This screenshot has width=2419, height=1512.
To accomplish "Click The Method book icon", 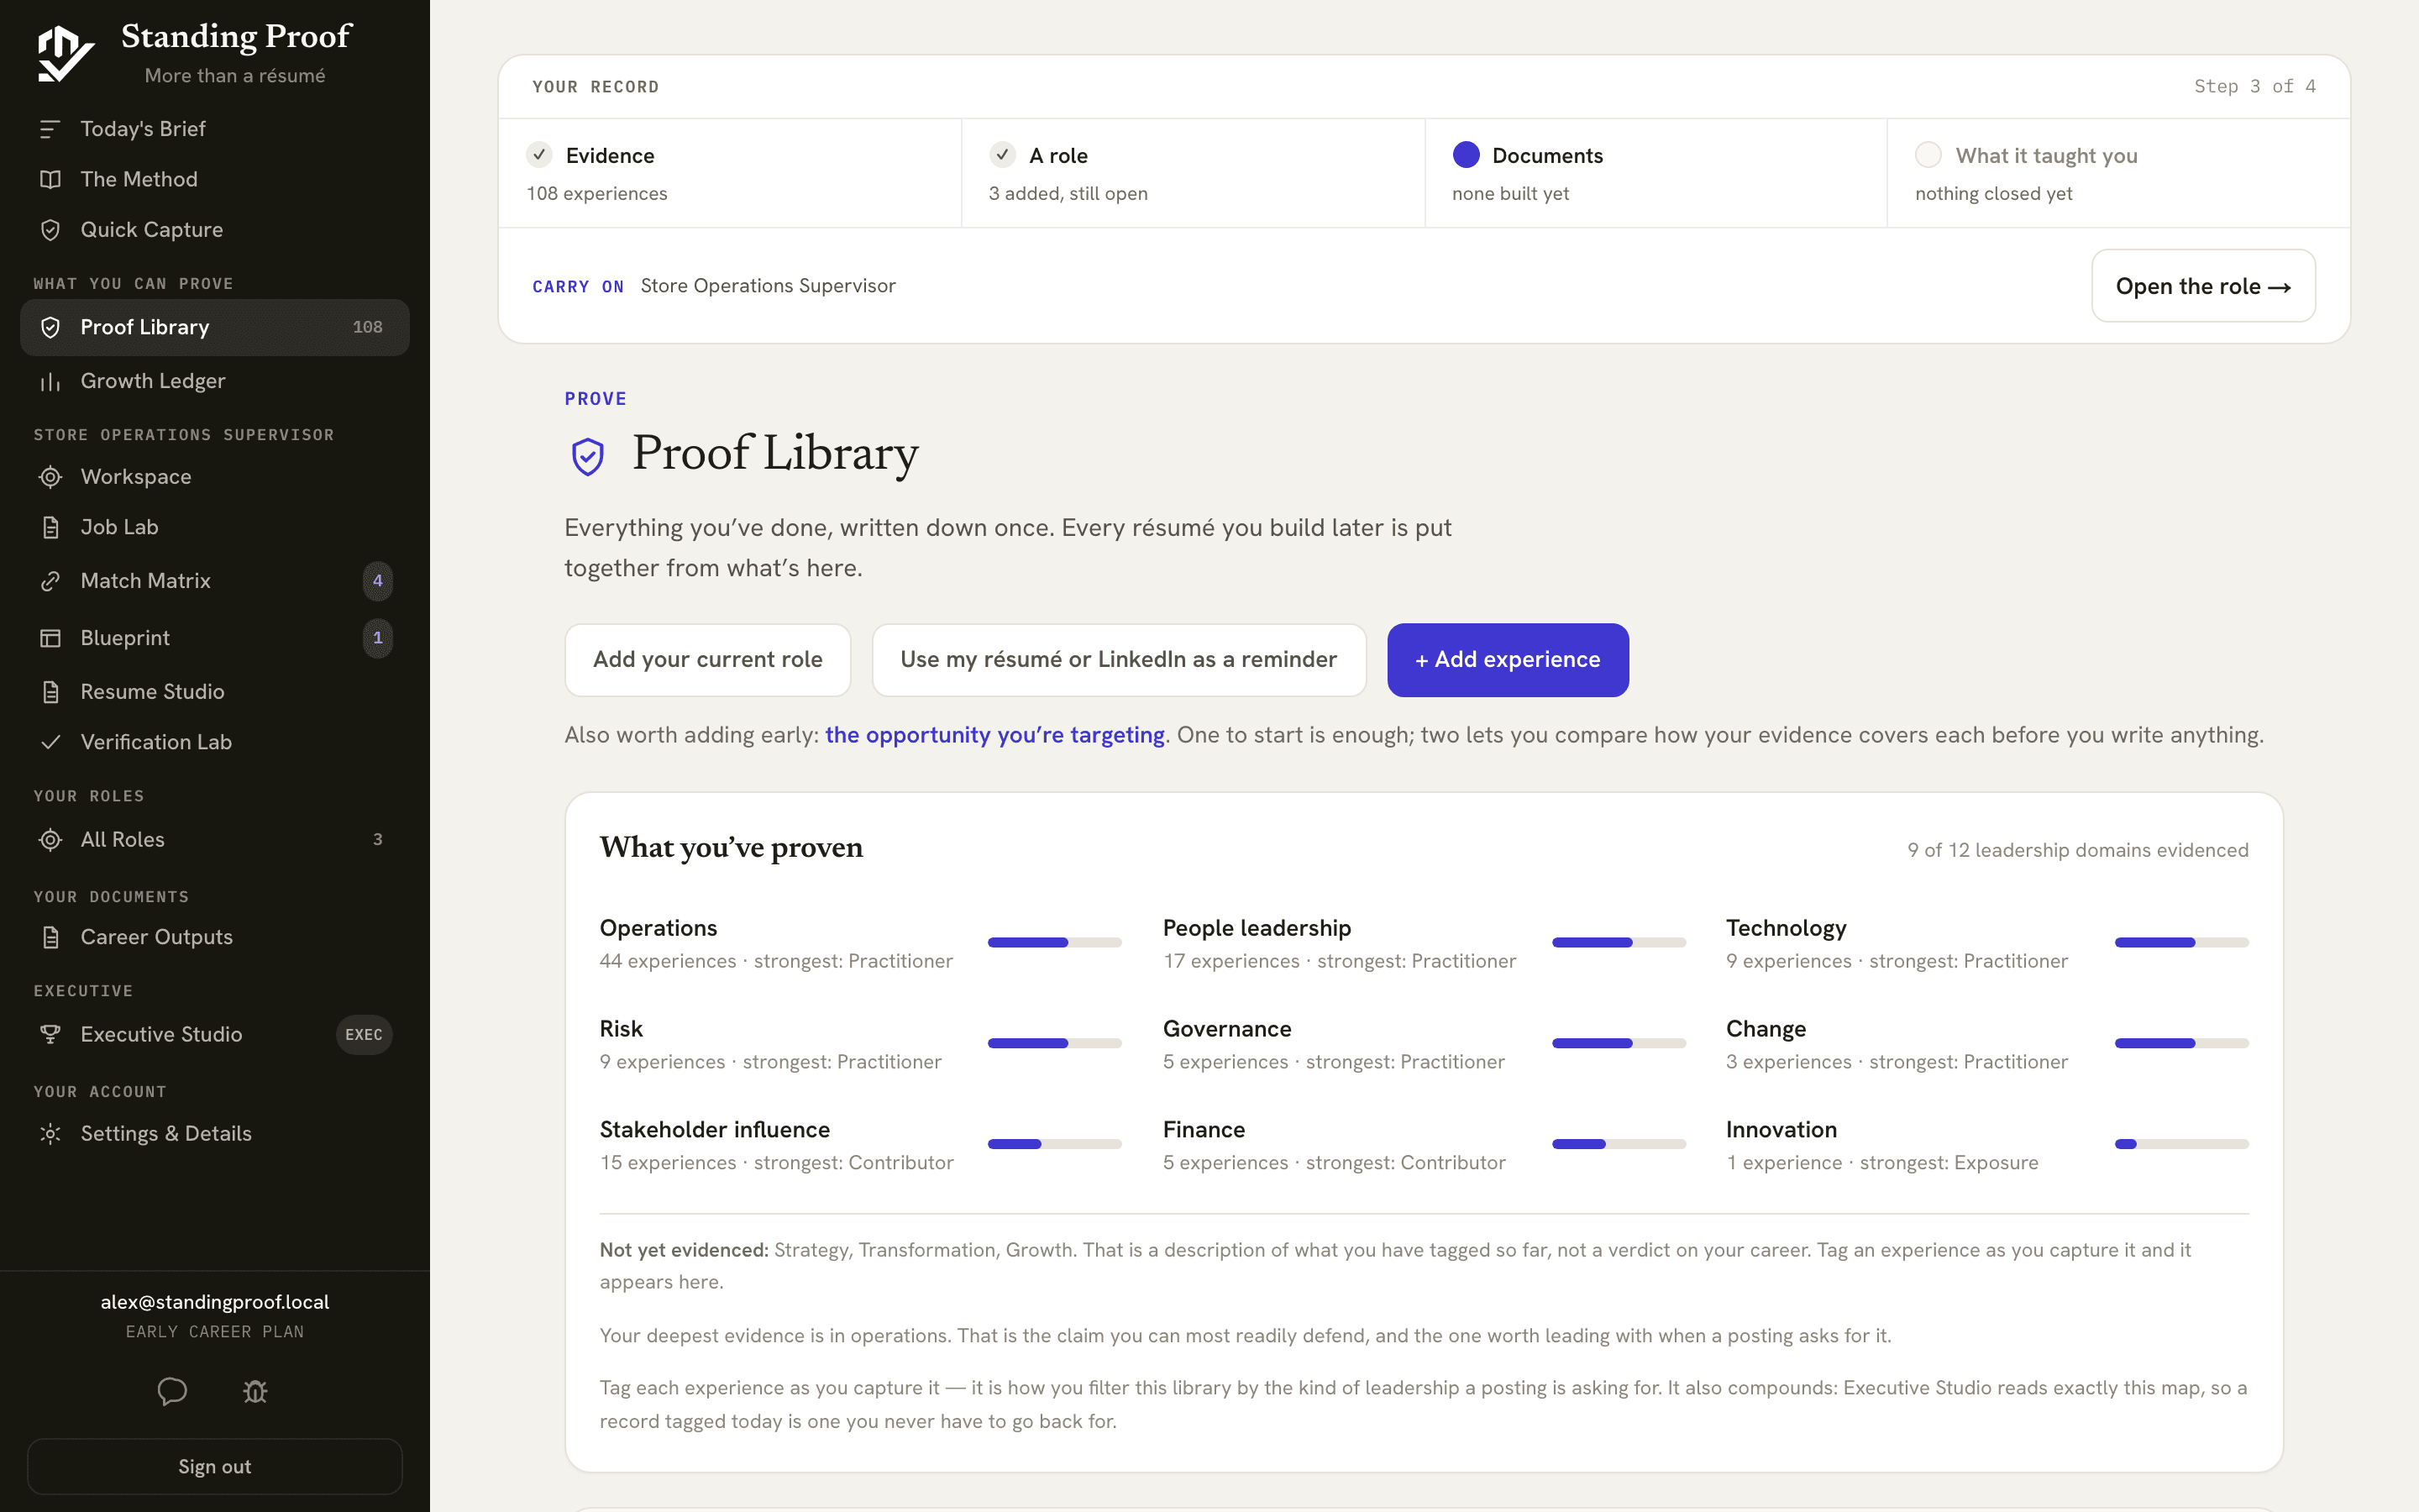I will [x=50, y=179].
